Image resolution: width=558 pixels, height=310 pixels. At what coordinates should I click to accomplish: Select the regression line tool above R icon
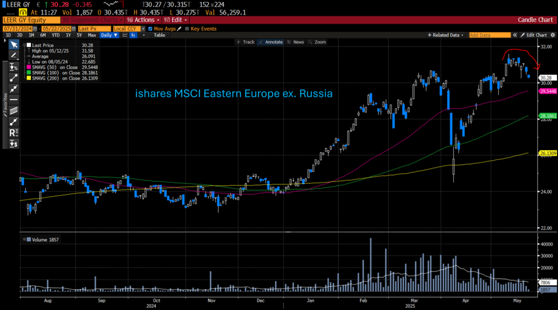point(13,122)
